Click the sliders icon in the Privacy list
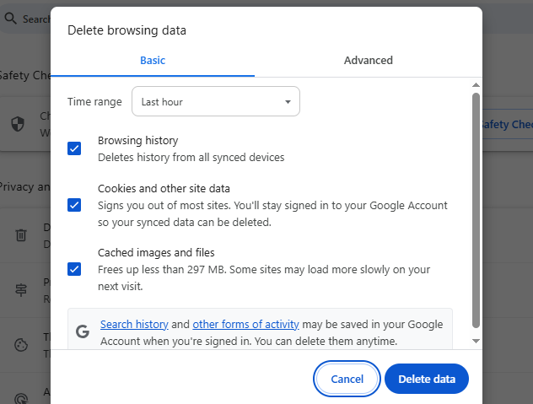This screenshot has width=533, height=404. click(x=21, y=290)
